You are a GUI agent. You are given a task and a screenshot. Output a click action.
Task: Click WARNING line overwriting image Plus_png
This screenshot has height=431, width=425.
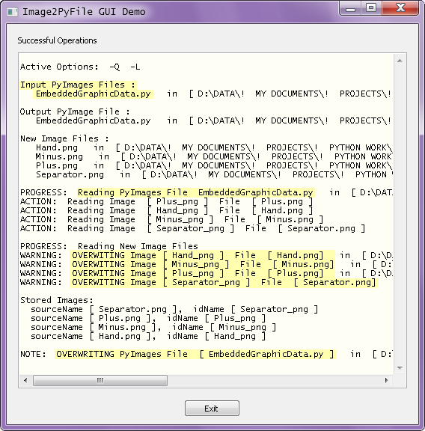207,273
